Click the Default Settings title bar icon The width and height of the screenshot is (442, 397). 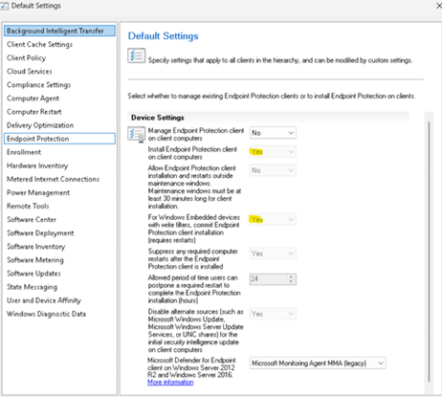click(5, 6)
